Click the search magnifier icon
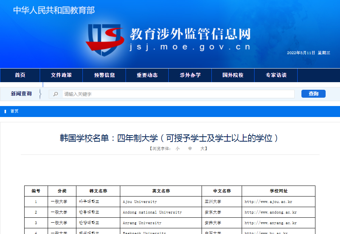Image resolution: width=340 pixels, height=234 pixels. [x=56, y=94]
